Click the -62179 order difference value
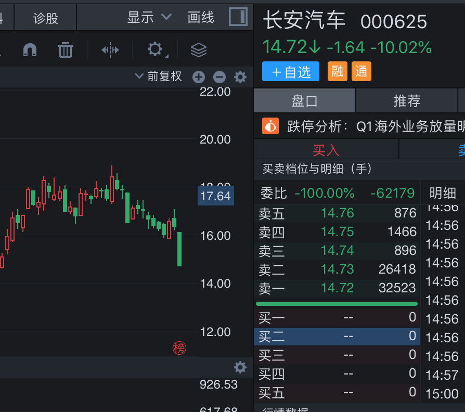This screenshot has height=412, width=465. click(392, 193)
